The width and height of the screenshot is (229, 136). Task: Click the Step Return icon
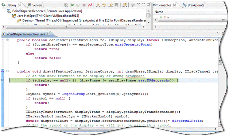(111, 5)
